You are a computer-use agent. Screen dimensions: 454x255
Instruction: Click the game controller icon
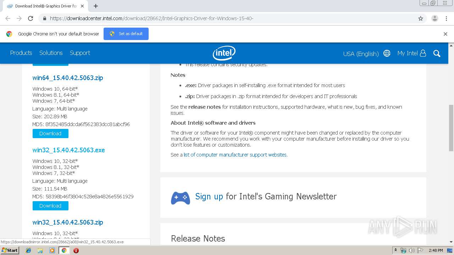(x=180, y=198)
